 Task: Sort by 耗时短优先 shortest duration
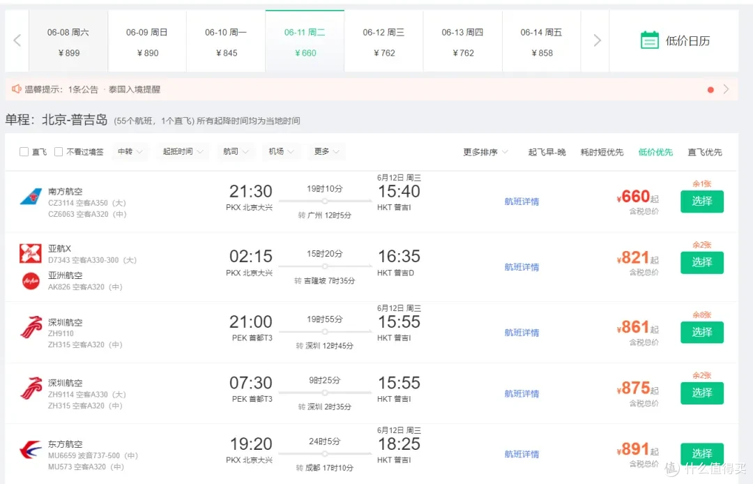602,152
